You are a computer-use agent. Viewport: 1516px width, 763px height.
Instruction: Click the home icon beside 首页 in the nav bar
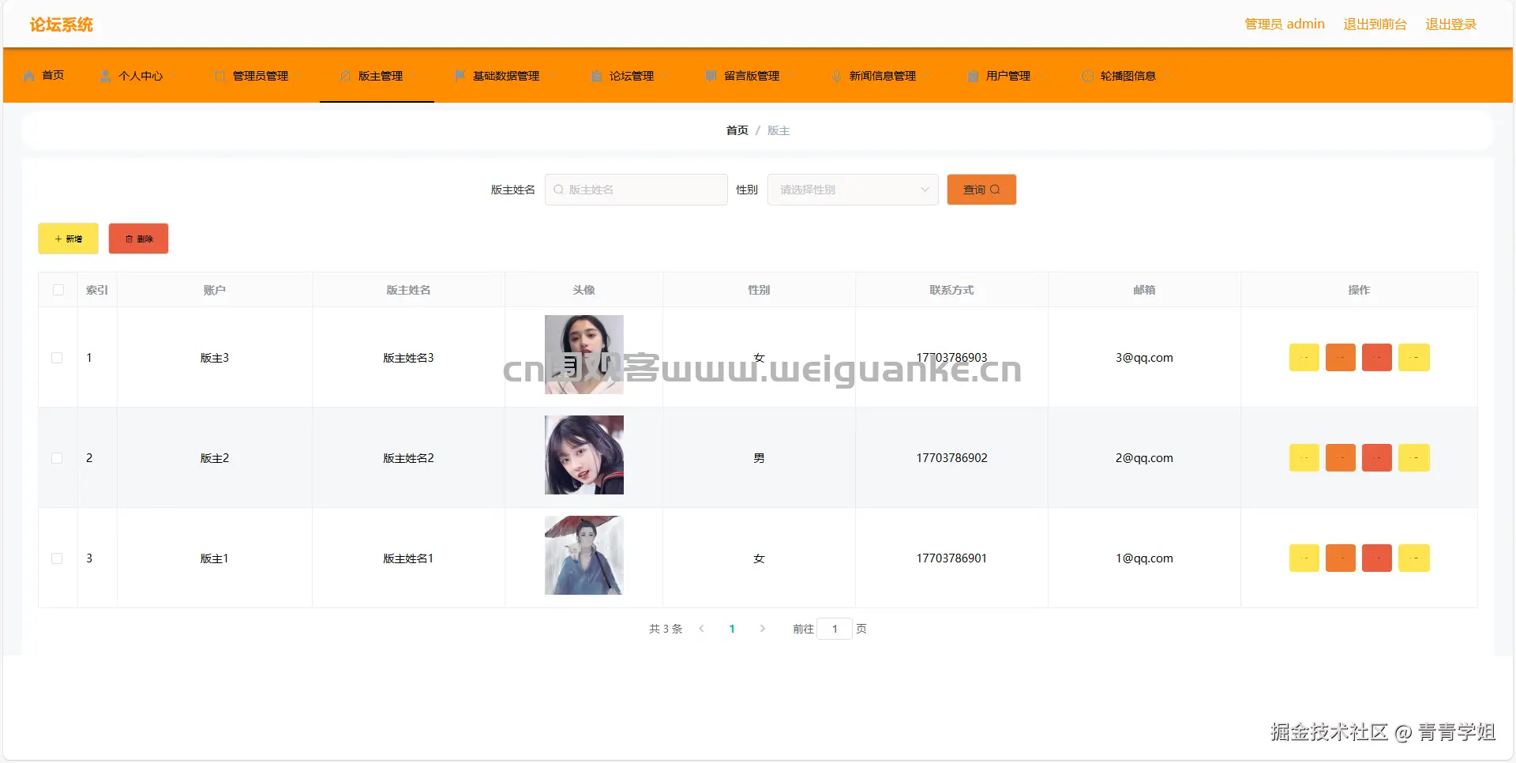29,76
